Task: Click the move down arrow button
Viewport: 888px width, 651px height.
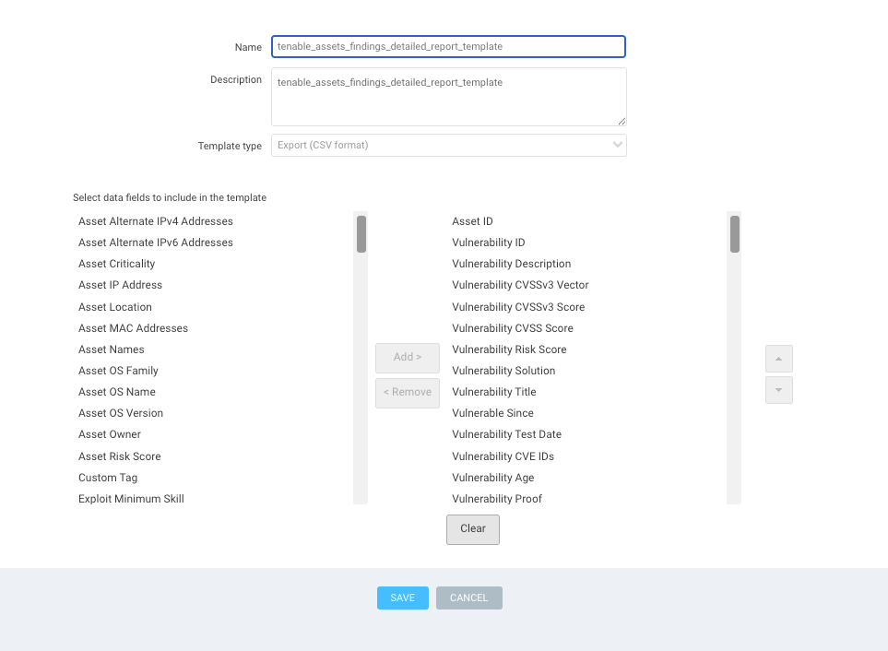Action: (x=778, y=390)
